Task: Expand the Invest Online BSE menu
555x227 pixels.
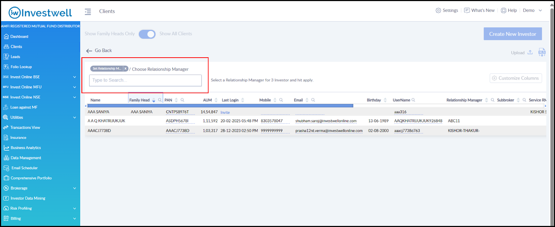Action: 74,77
